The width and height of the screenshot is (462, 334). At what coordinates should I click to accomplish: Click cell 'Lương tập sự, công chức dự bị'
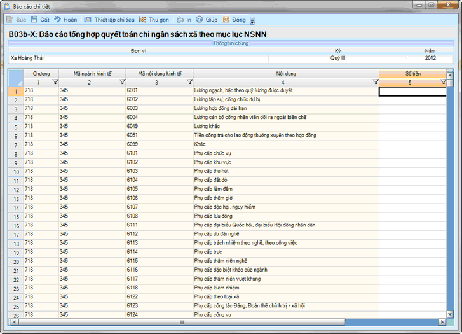[x=286, y=99]
